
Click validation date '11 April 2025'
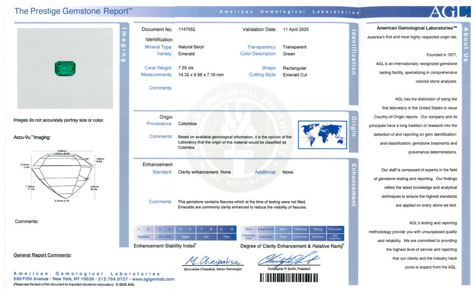click(x=296, y=29)
